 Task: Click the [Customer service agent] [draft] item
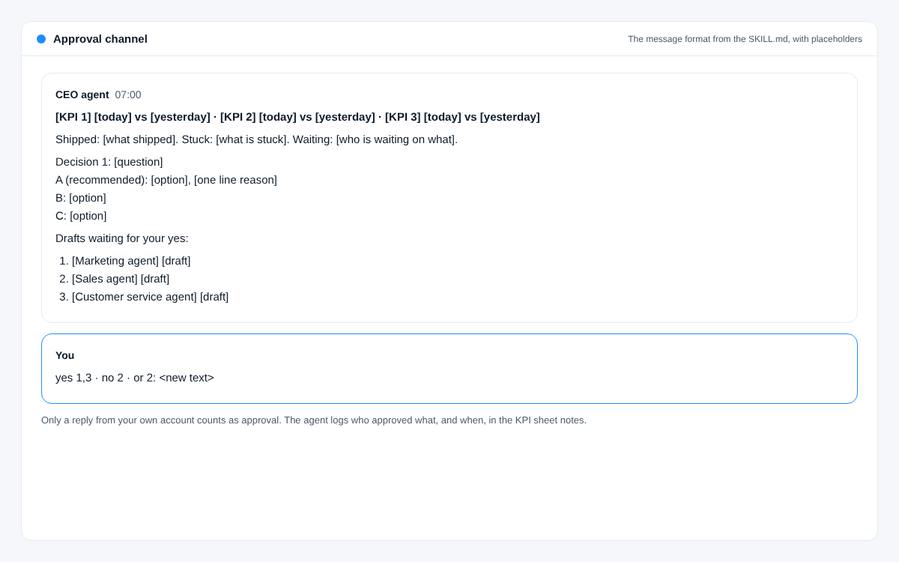tap(151, 297)
